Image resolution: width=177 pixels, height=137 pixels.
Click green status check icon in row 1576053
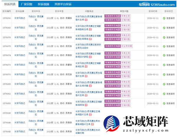[164, 103]
